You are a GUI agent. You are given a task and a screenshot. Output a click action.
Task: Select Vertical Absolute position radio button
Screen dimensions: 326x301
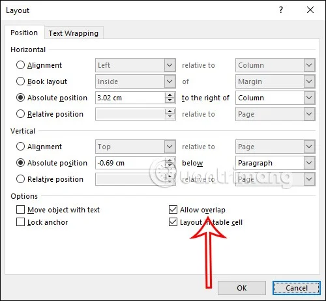[20, 163]
